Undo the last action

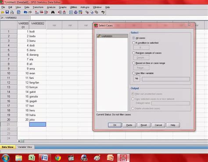point(25,12)
